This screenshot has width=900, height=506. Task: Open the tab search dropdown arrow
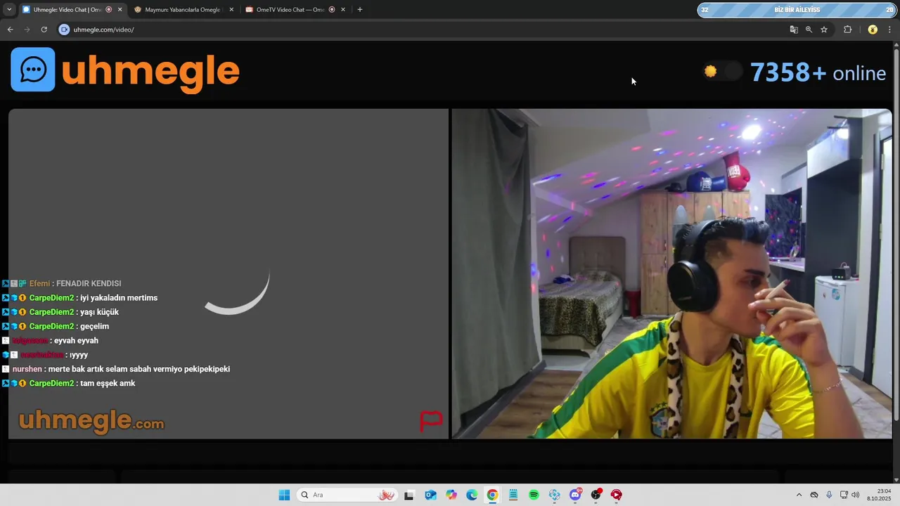pyautogui.click(x=9, y=10)
